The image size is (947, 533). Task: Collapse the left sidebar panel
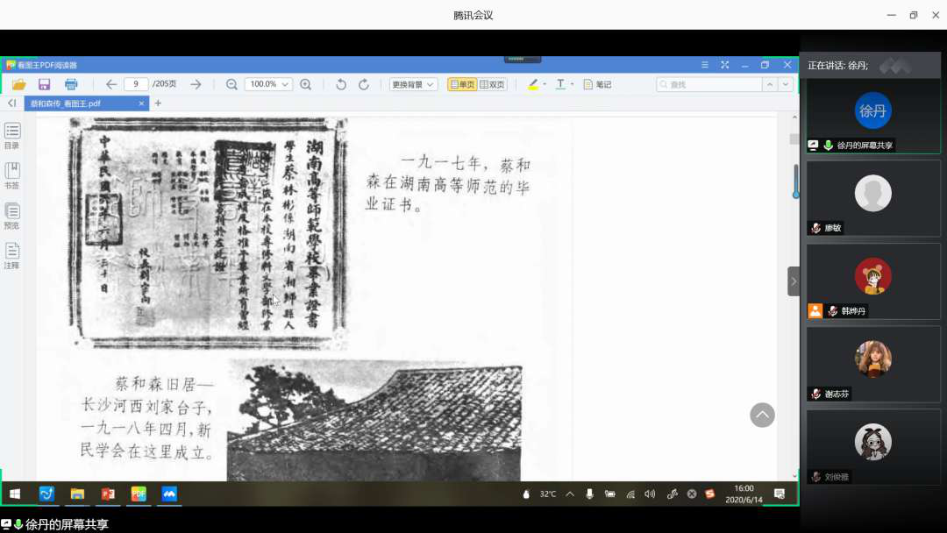pos(12,103)
